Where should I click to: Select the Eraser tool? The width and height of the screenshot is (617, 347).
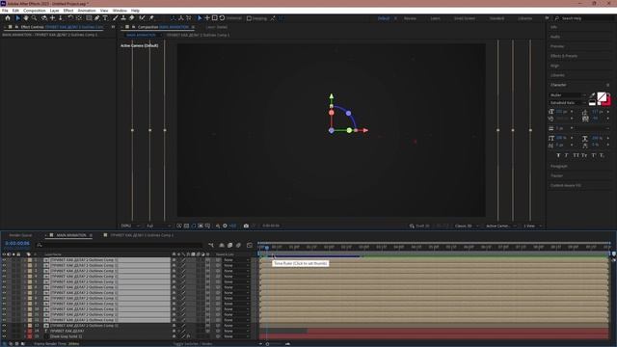point(131,18)
